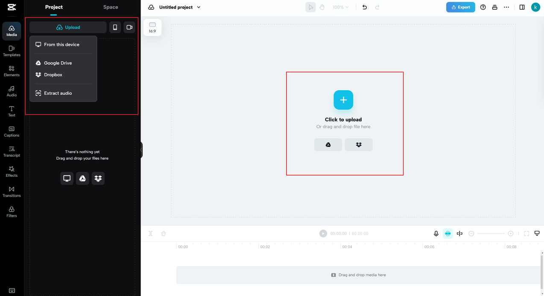Screen dimensions: 544x296
Task: Click the Google Drive button on canvas
Action: point(328,145)
